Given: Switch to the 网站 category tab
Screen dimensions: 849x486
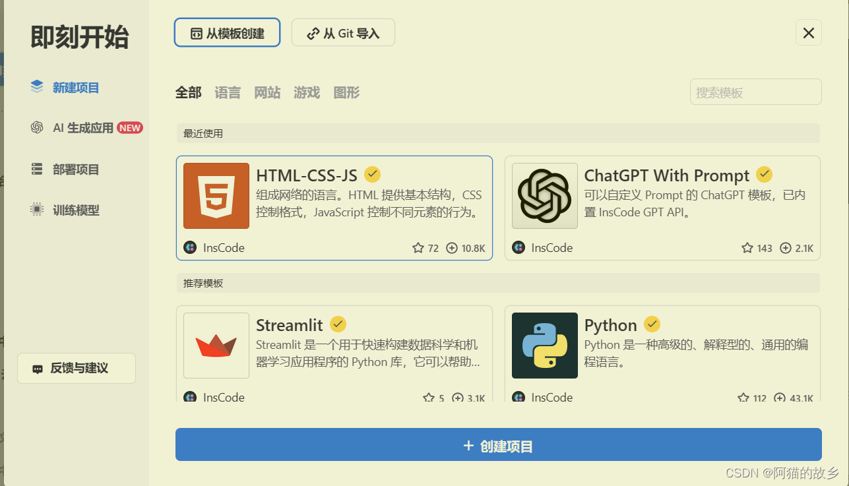Looking at the screenshot, I should click(267, 92).
